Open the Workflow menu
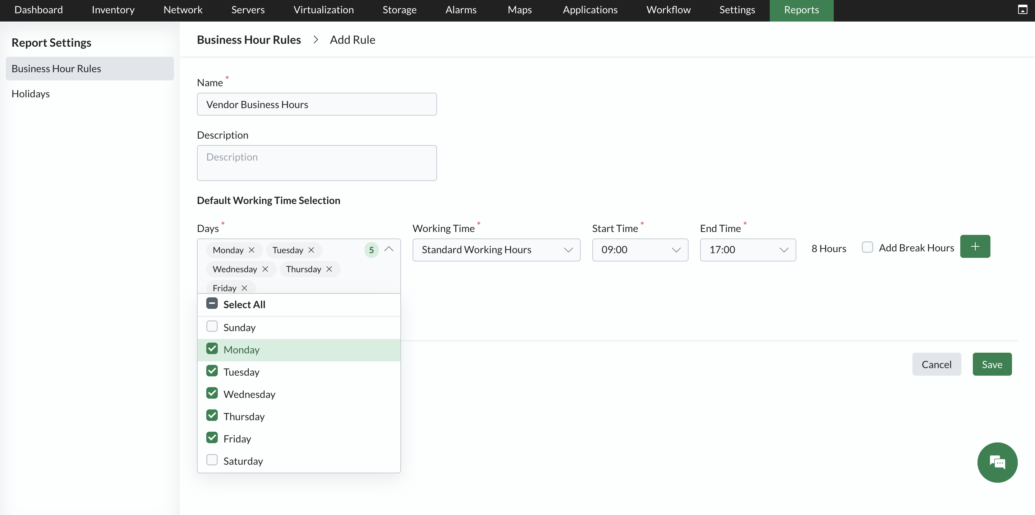This screenshot has height=515, width=1035. (668, 10)
